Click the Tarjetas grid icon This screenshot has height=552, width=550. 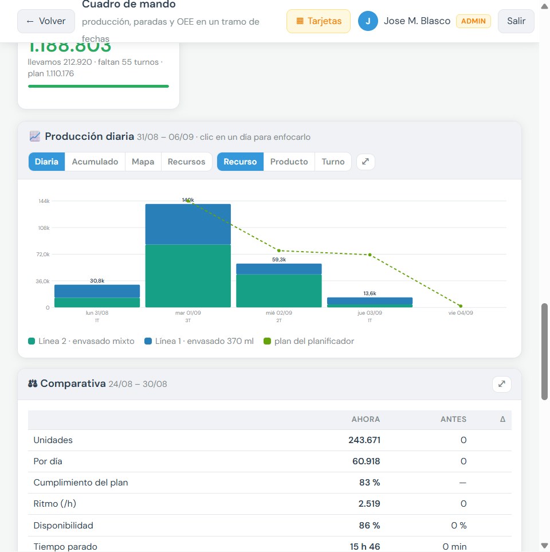tap(300, 21)
